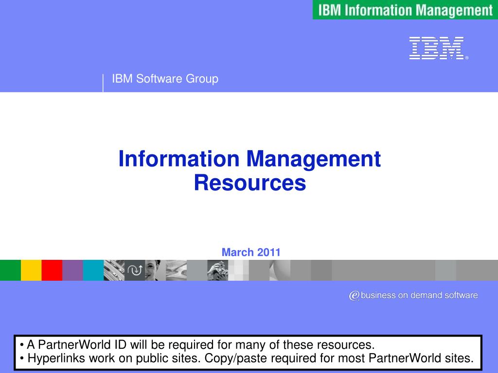Viewport: 498px width, 373px height.
Task: Click the hands photo tile
Action: point(217,270)
